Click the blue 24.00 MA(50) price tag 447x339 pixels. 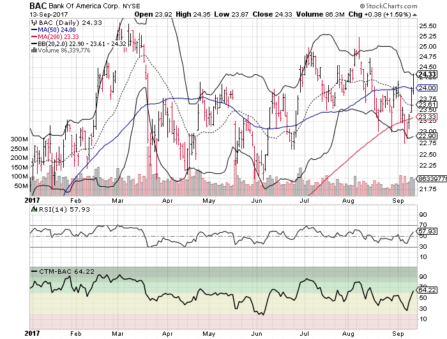[427, 88]
